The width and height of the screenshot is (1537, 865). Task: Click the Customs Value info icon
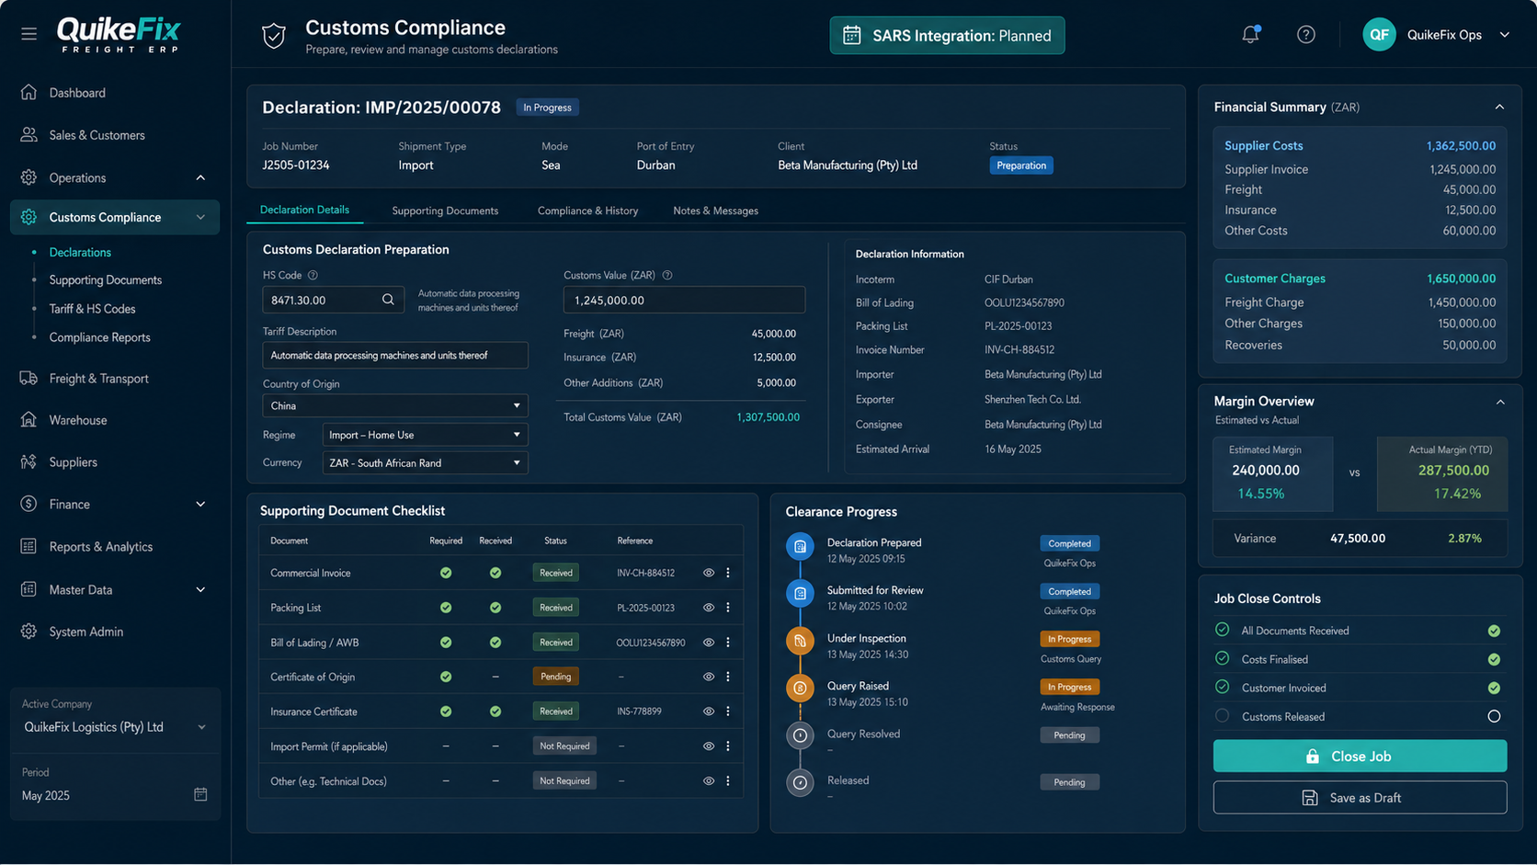coord(667,275)
